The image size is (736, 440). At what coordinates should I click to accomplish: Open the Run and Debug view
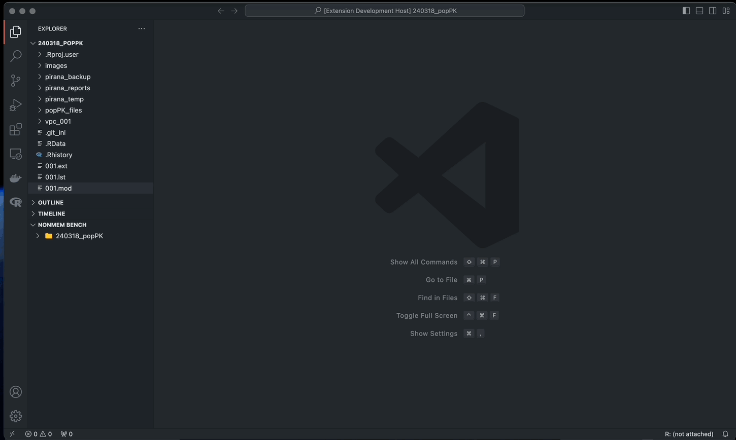click(x=16, y=105)
